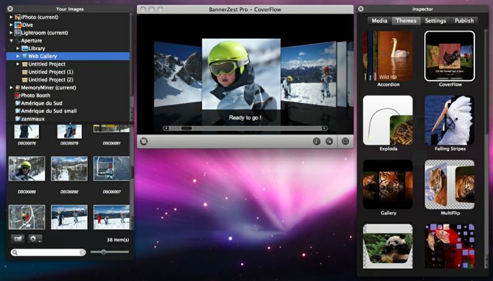493x281 pixels.
Task: Click the Aperture icon in source list
Action: point(18,41)
